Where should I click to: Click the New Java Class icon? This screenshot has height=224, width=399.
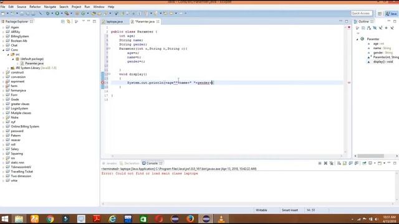[83, 13]
